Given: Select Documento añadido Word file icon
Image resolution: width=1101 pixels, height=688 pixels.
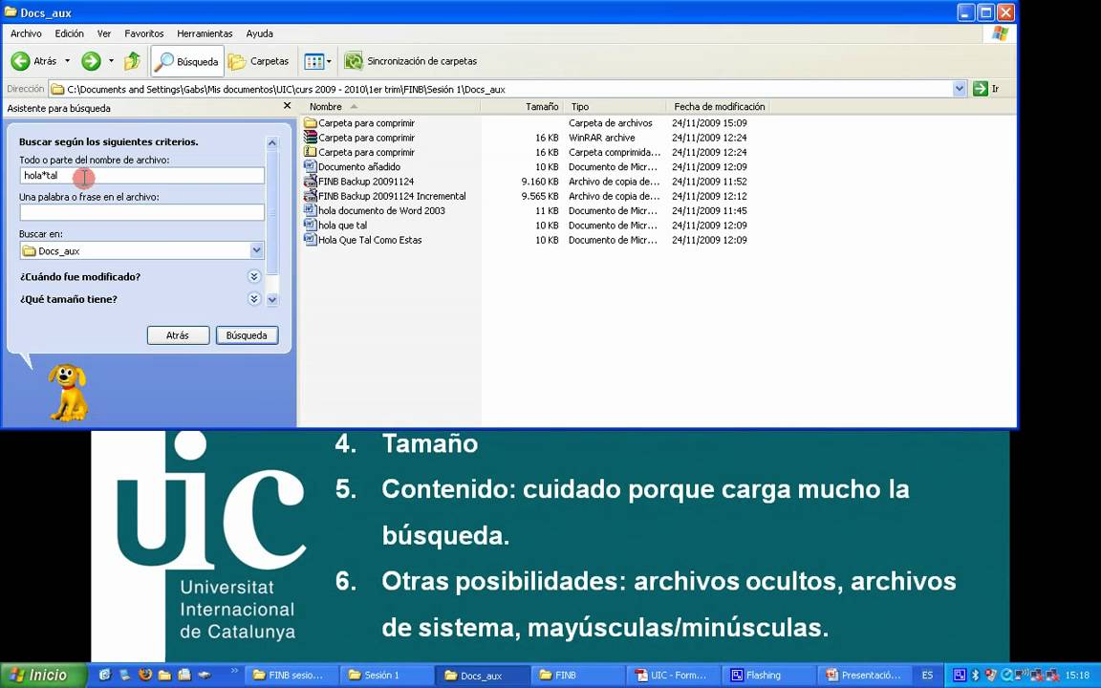Looking at the screenshot, I should (x=311, y=167).
